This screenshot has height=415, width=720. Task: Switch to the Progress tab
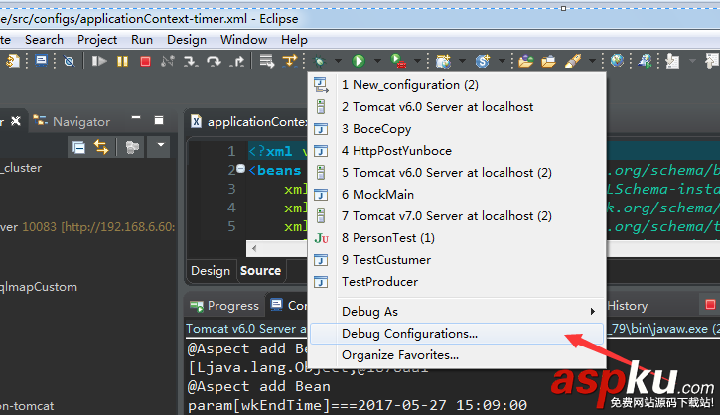(x=224, y=305)
